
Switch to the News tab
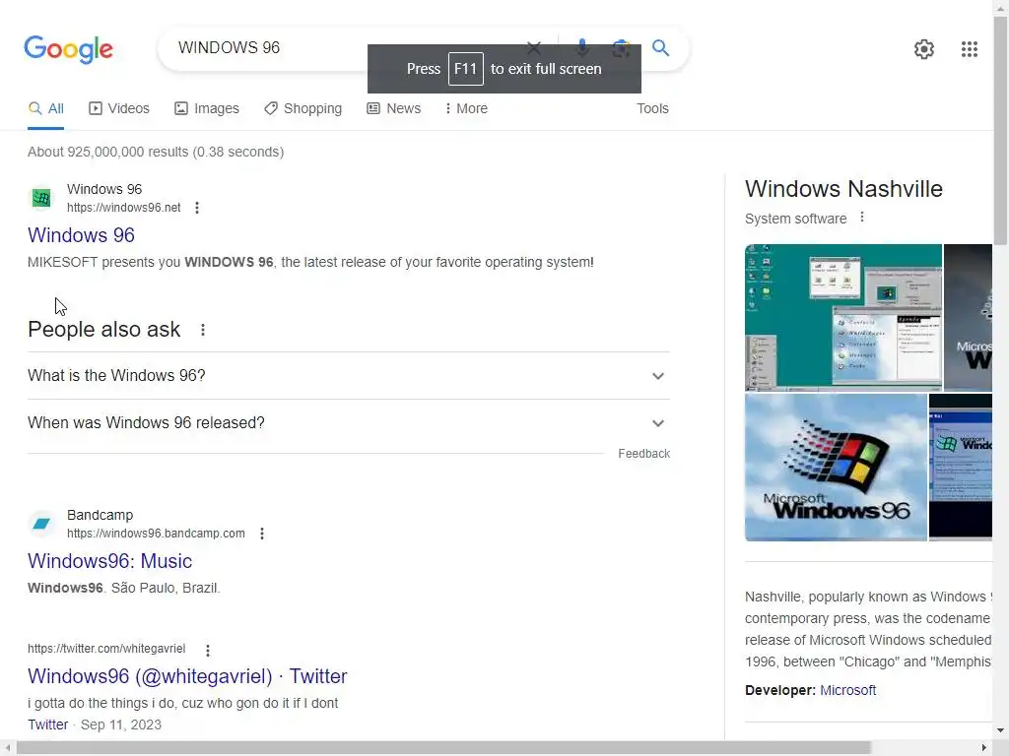[x=394, y=108]
